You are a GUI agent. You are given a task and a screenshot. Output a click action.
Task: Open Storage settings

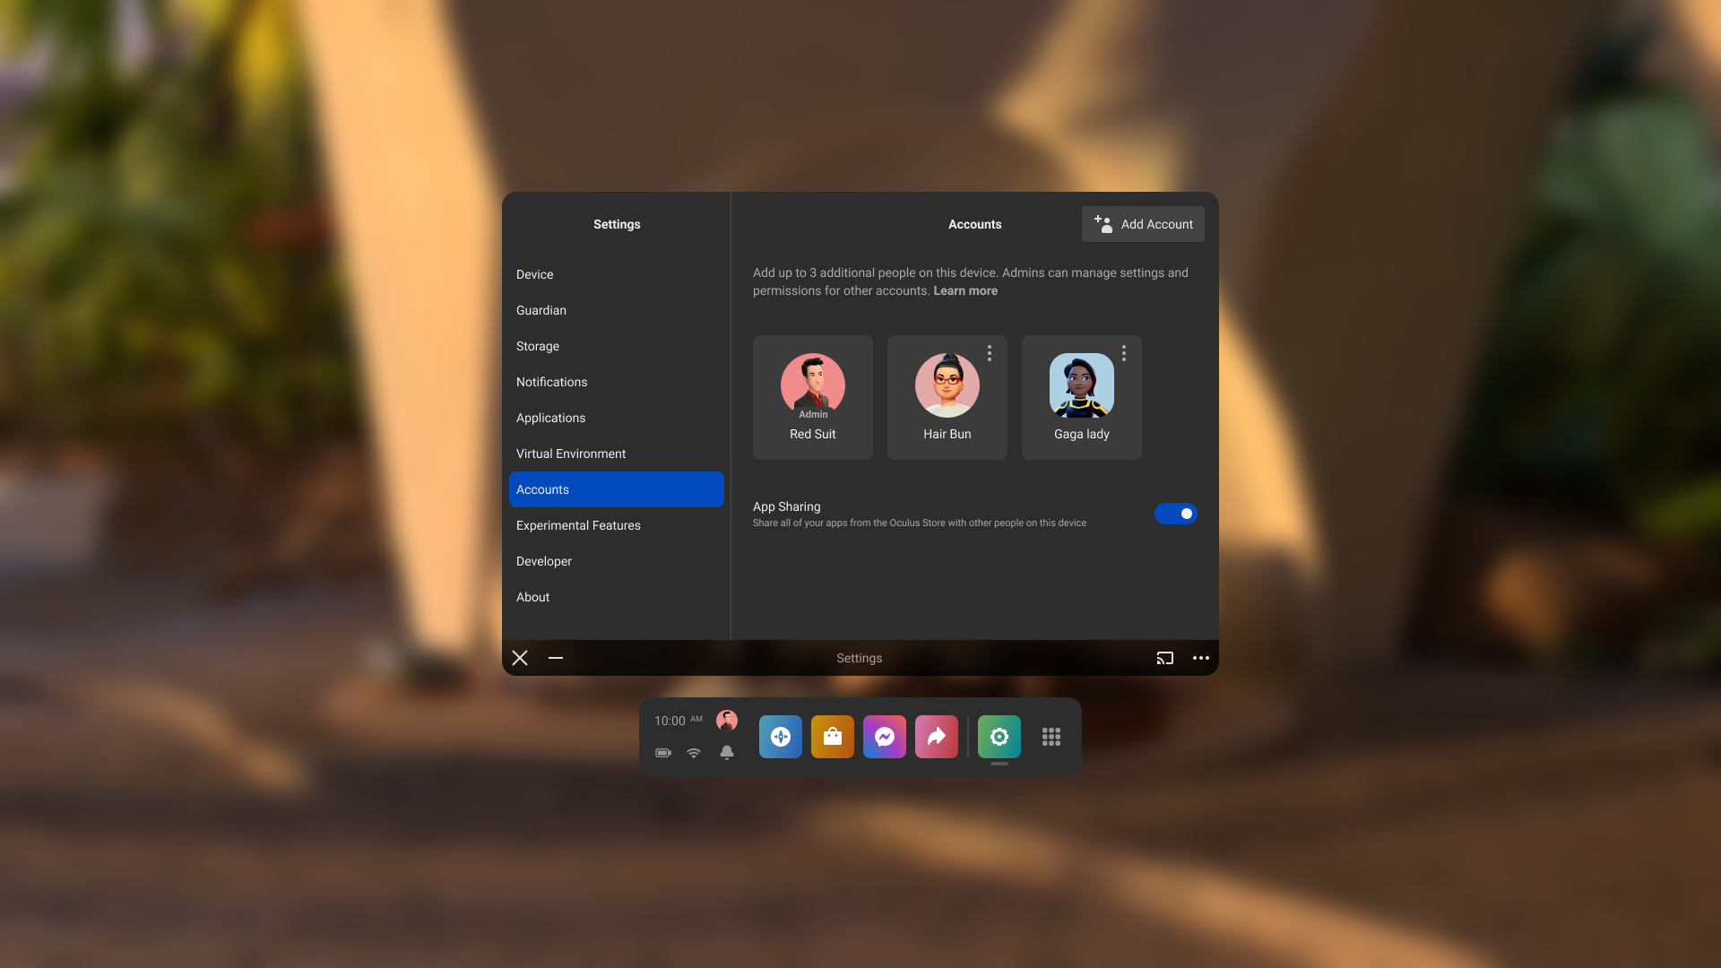tap(617, 346)
